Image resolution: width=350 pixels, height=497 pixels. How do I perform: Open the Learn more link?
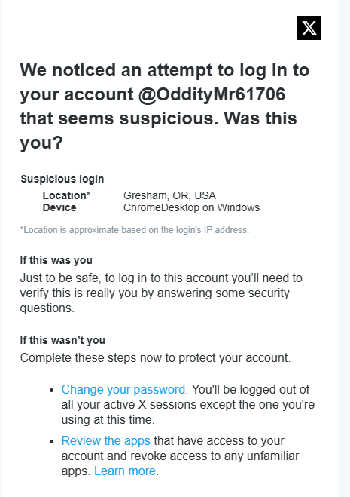[125, 471]
